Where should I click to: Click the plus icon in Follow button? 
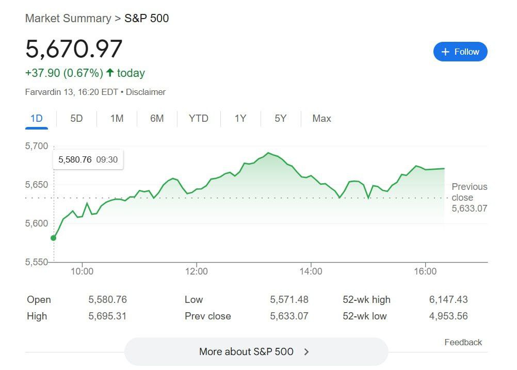pyautogui.click(x=446, y=52)
